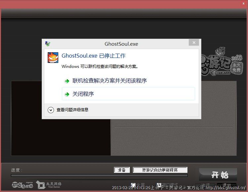Close the launcher with the top-right X
This screenshot has height=192, width=248.
pos(244,3)
